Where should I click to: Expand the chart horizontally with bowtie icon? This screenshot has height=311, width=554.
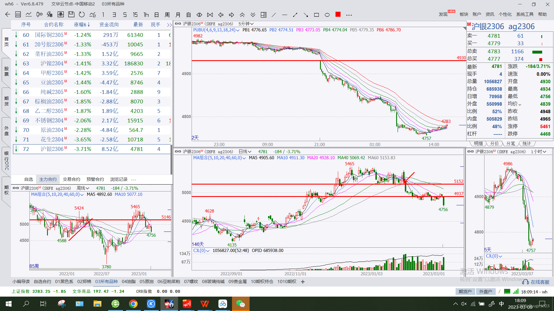pyautogui.click(x=210, y=15)
